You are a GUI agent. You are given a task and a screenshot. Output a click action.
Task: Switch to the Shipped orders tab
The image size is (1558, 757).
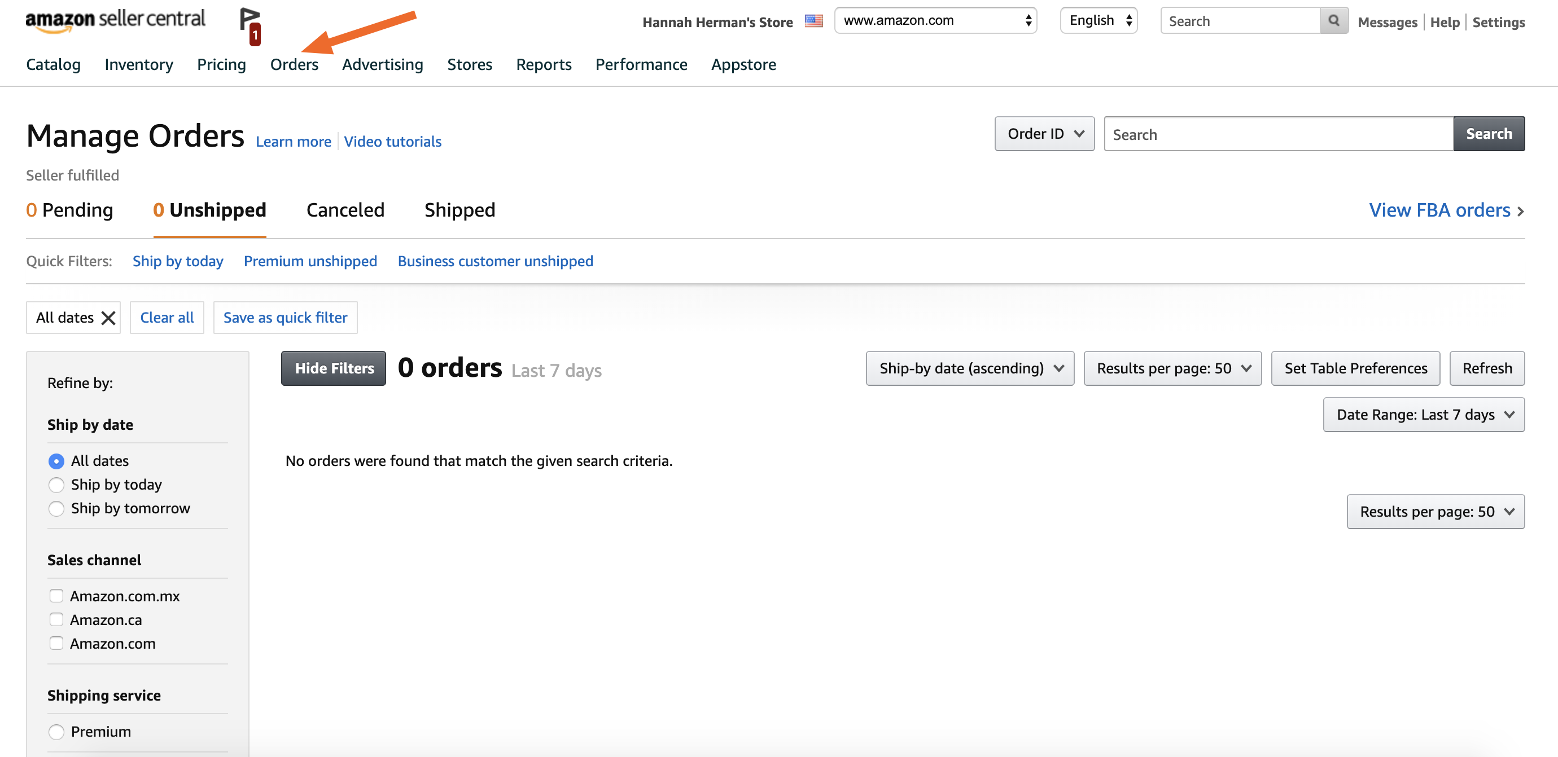point(459,210)
